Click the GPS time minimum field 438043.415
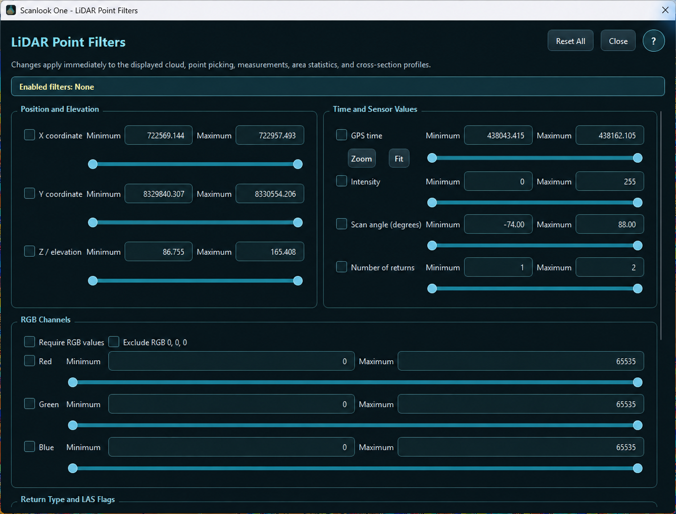The height and width of the screenshot is (514, 676). (498, 135)
